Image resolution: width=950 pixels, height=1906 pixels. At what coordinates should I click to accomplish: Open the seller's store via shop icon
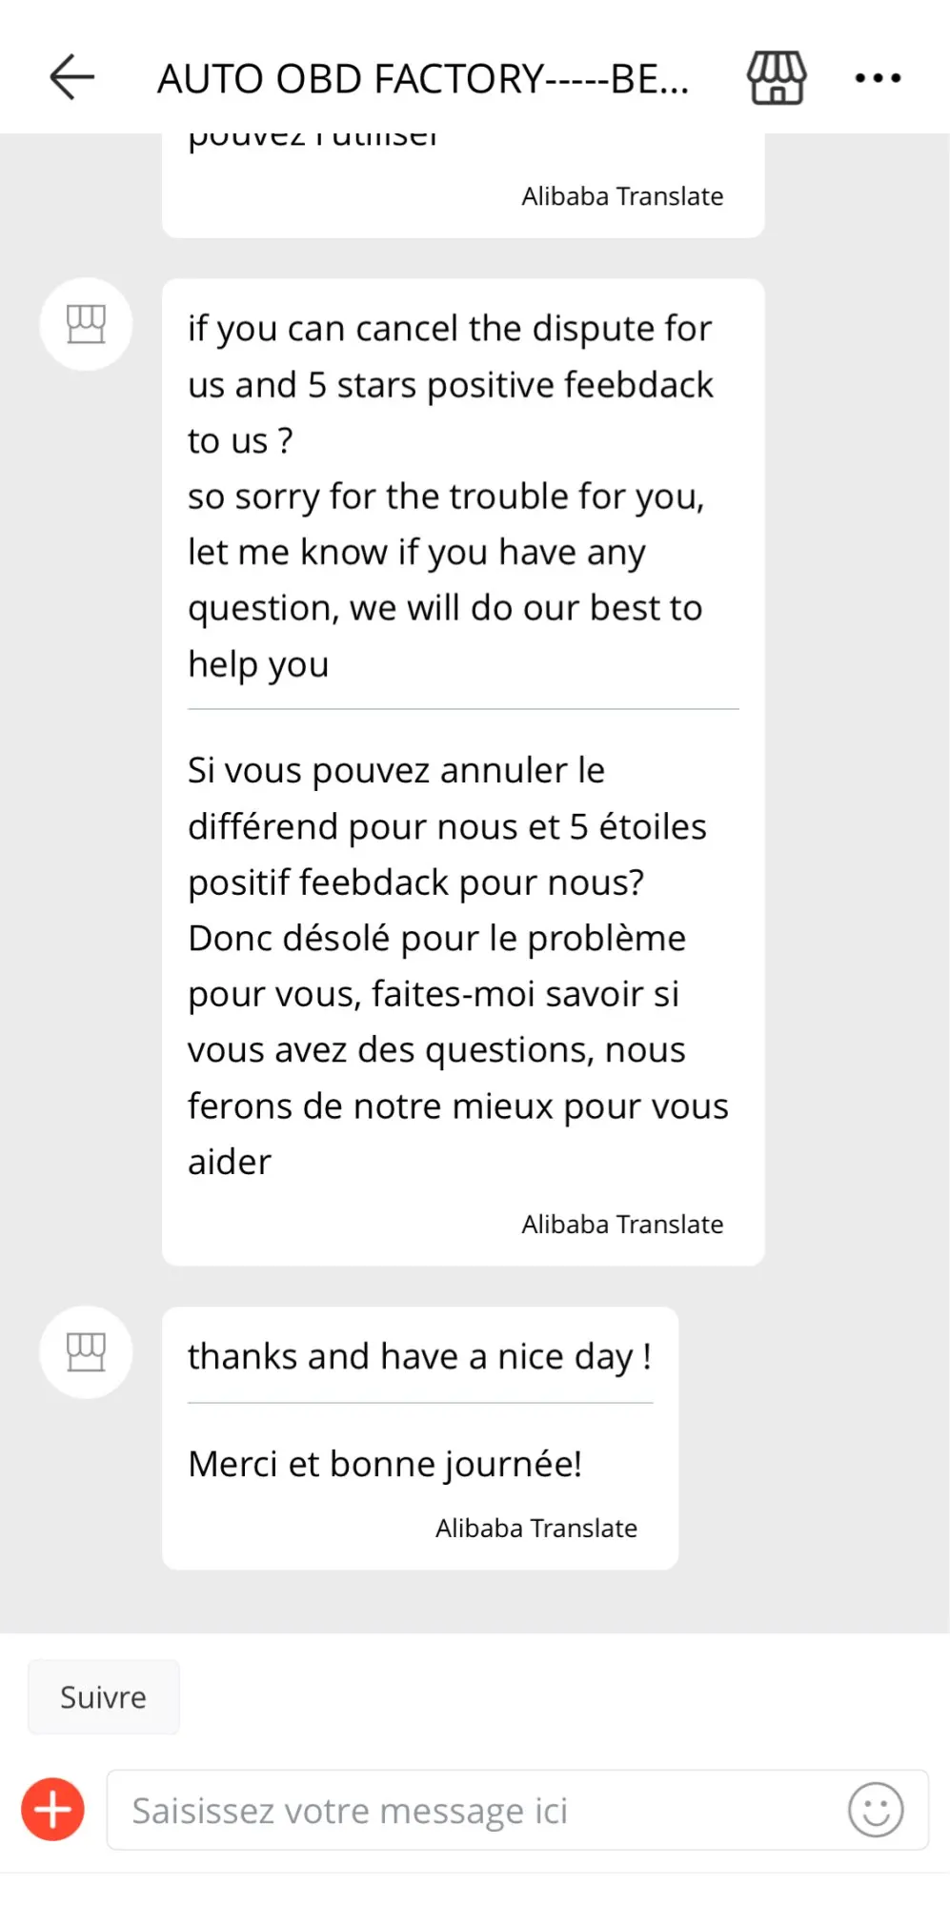(x=776, y=77)
